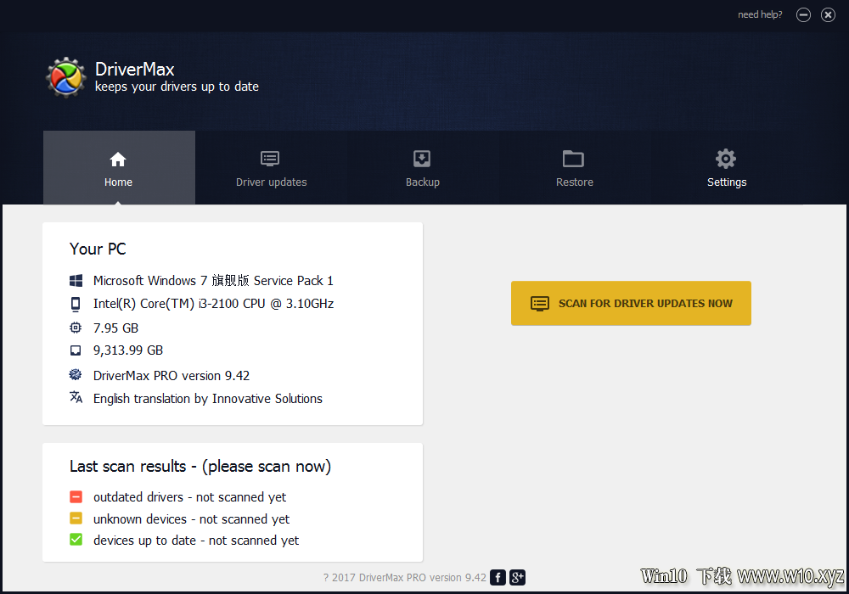Minimize the DriverMax window
Screen dimensions: 849x594
[x=803, y=14]
